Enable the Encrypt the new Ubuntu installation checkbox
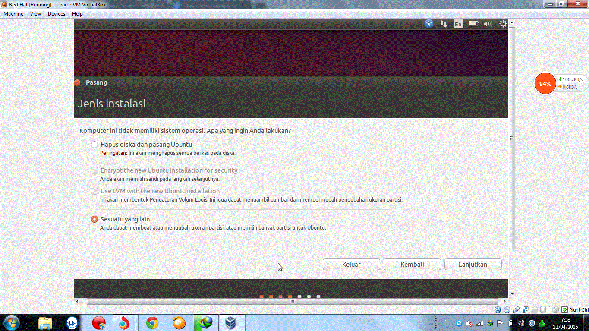Screen dimensions: 589x331 click(94, 170)
